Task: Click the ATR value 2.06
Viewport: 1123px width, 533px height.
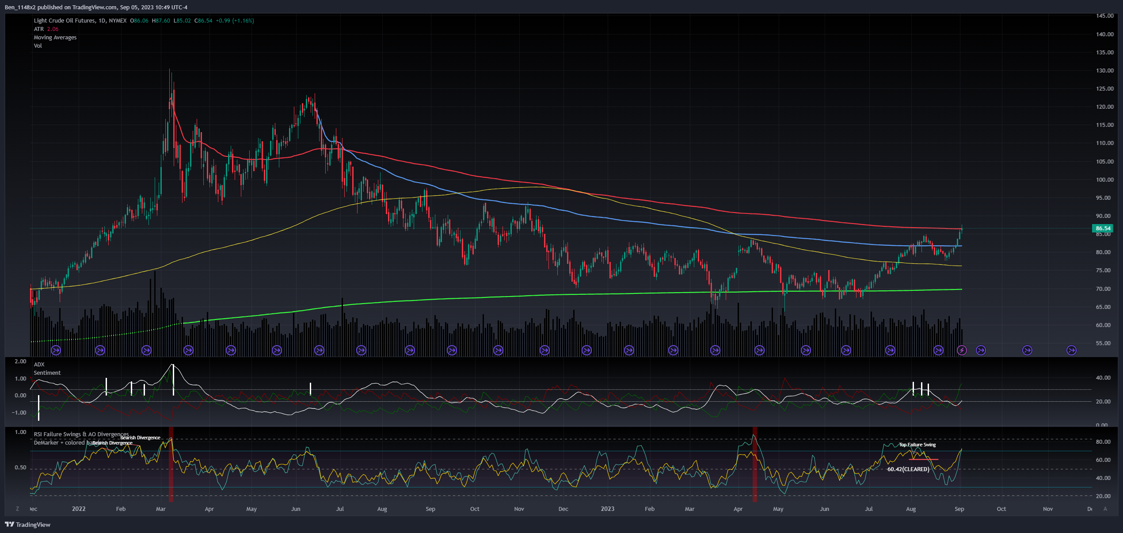Action: coord(53,29)
